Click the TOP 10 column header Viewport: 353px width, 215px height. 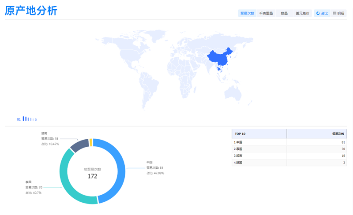click(x=259, y=133)
